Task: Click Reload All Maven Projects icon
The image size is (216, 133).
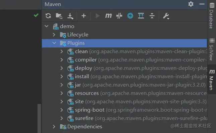Action: click(x=48, y=16)
